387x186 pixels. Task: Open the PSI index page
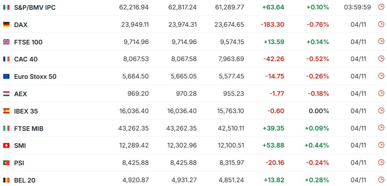19,163
